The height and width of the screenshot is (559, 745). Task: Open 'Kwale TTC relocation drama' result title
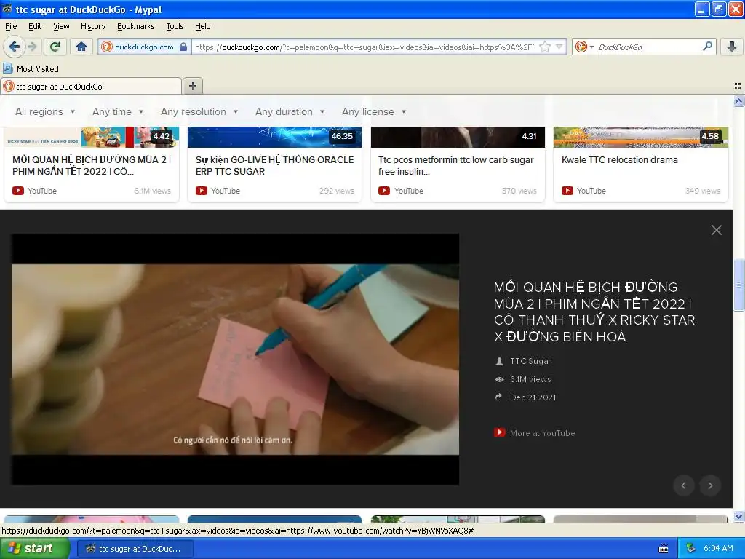point(620,159)
